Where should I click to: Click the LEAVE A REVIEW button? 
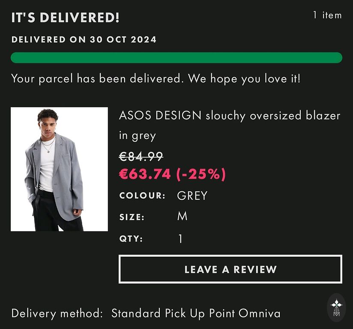tap(230, 269)
